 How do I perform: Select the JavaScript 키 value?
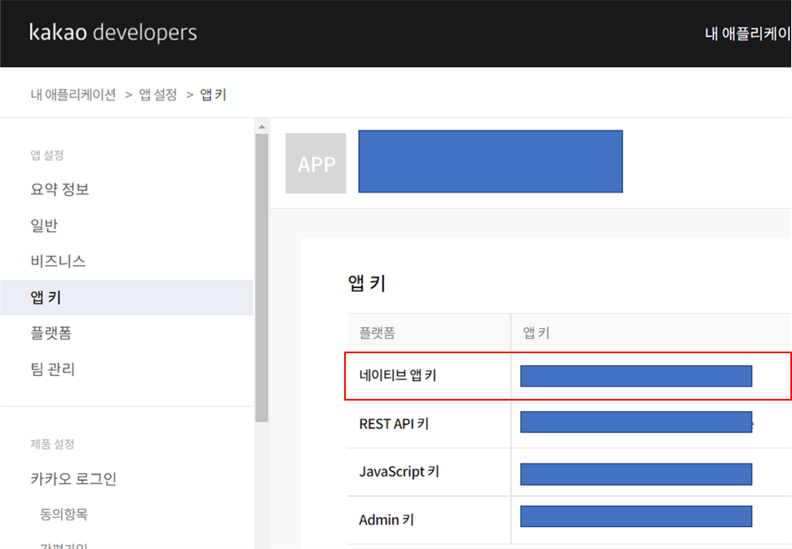pos(636,474)
